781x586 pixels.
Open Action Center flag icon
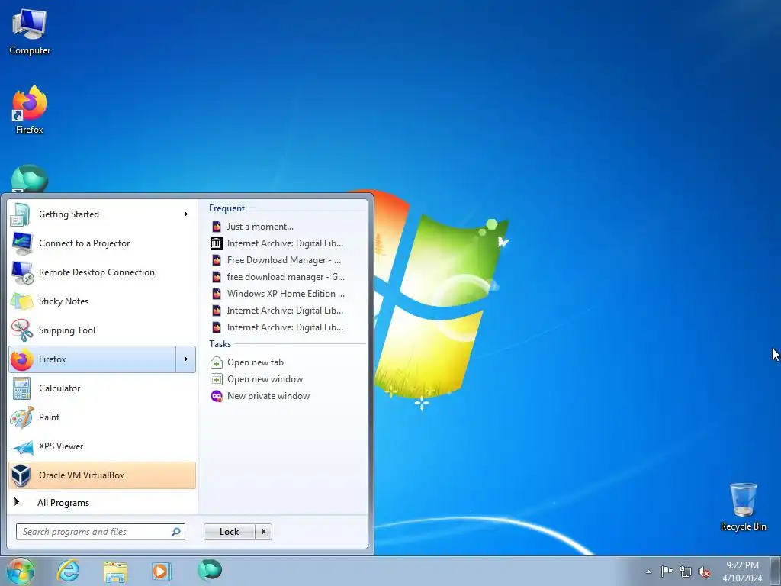click(x=667, y=571)
